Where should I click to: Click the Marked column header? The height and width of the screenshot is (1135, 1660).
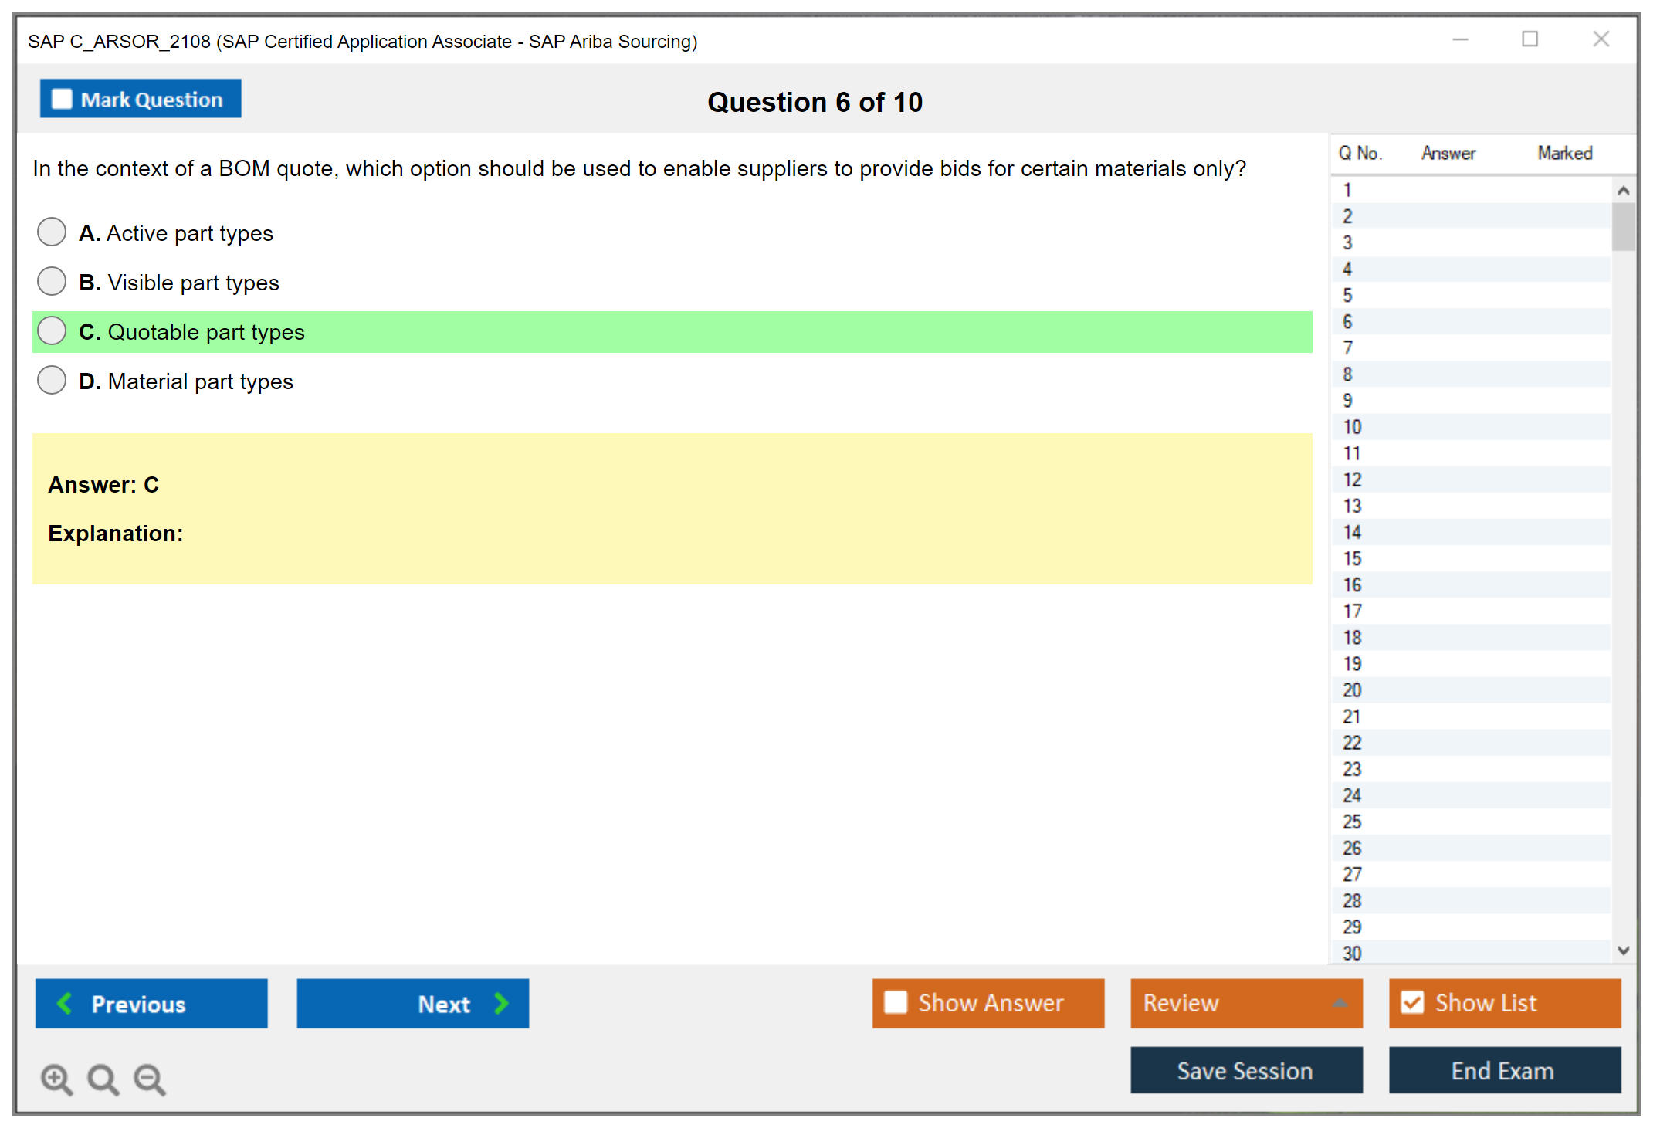(x=1564, y=153)
